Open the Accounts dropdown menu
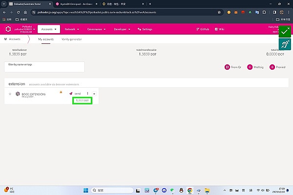Image resolution: width=293 pixels, height=195 pixels. [x=49, y=29]
